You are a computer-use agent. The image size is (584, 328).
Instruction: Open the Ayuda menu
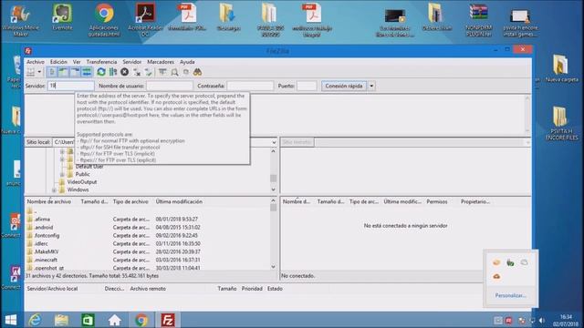(187, 62)
